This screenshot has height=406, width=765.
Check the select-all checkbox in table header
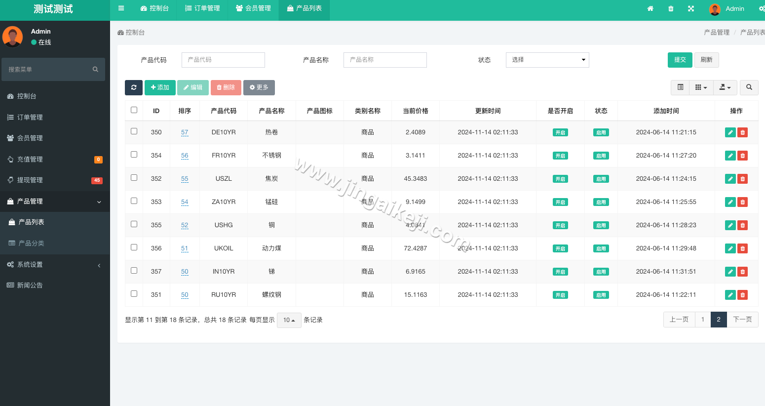click(x=134, y=110)
